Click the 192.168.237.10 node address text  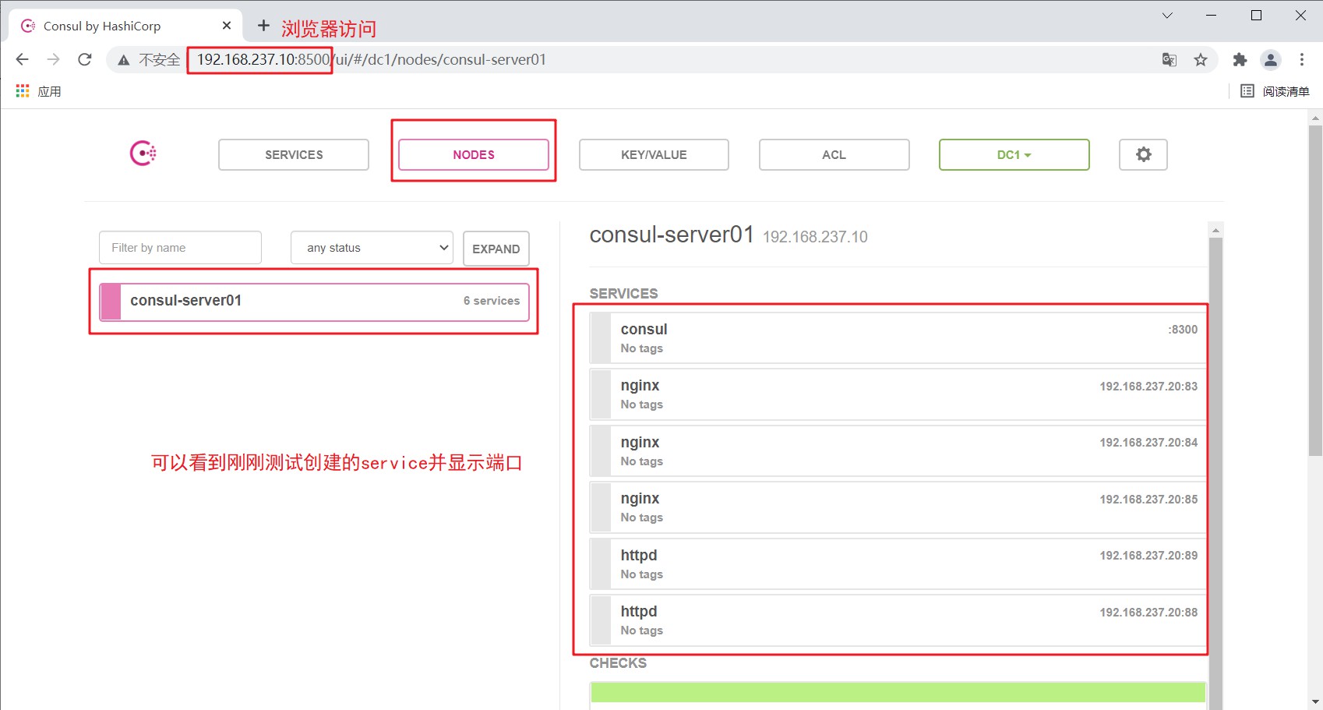tap(815, 237)
